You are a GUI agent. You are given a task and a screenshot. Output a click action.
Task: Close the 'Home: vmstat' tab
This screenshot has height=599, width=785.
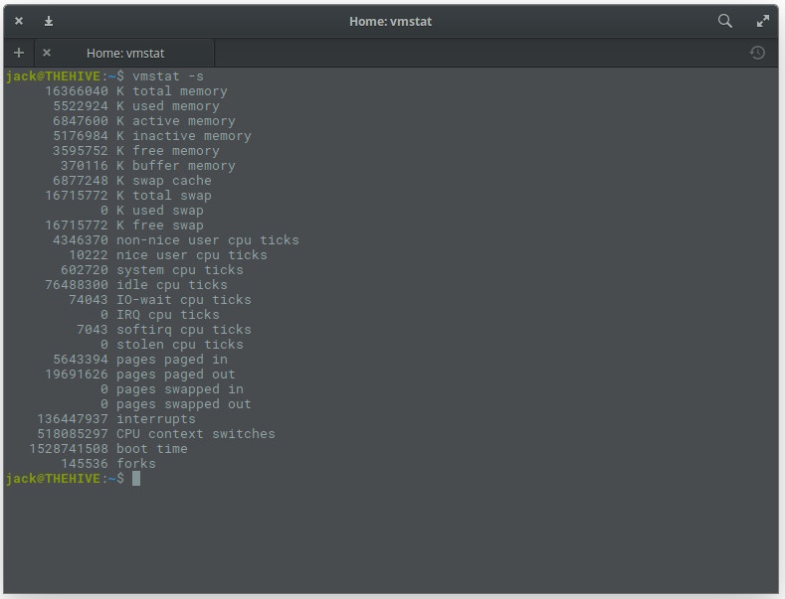(x=47, y=53)
